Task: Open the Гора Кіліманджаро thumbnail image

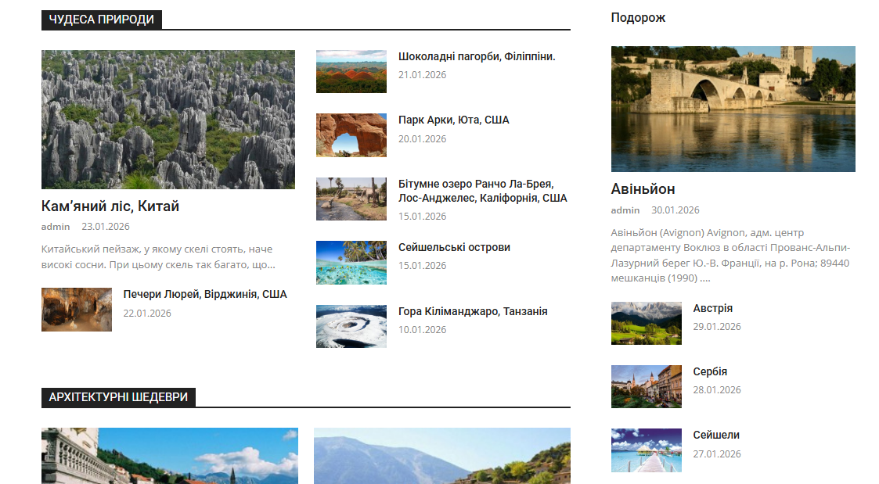Action: click(351, 326)
